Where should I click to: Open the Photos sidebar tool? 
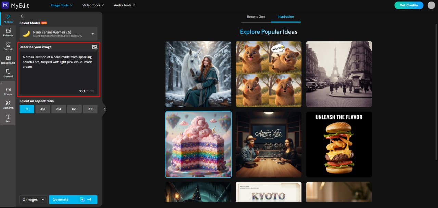pos(8,91)
